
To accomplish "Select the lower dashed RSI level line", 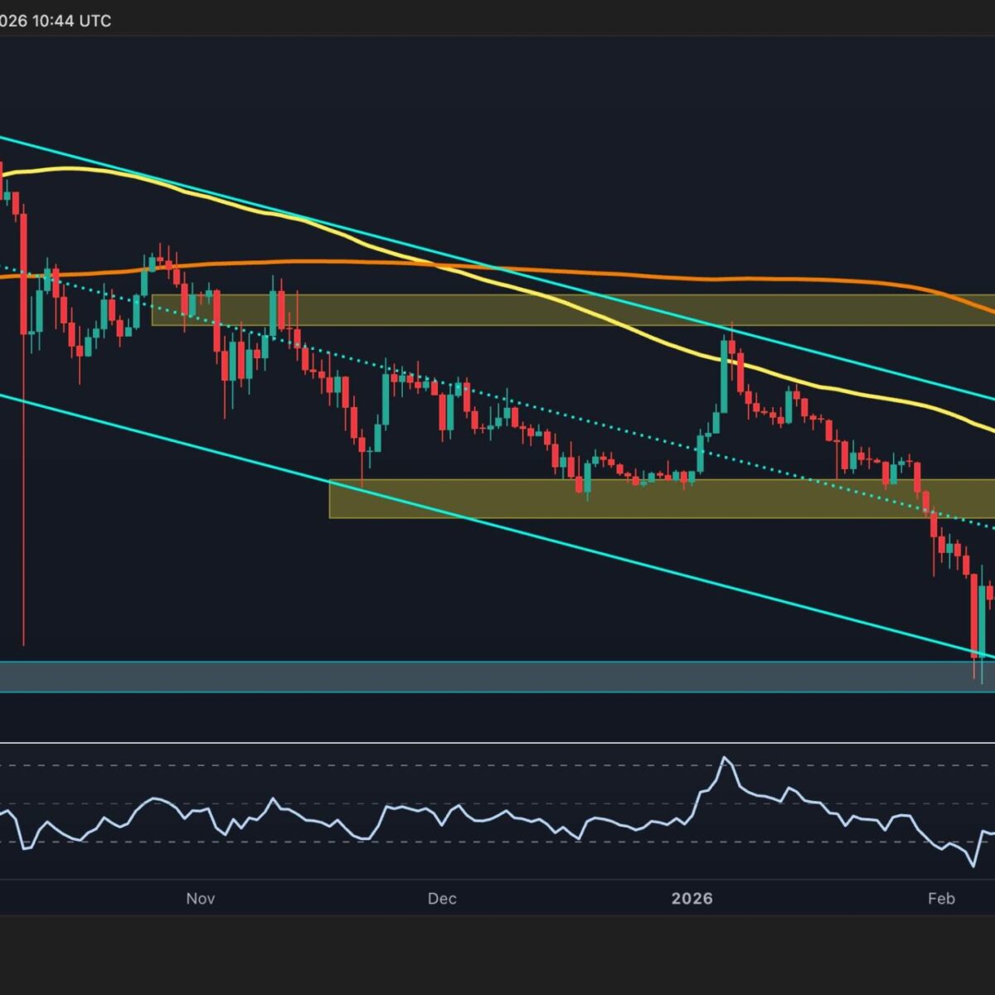I will click(x=498, y=842).
